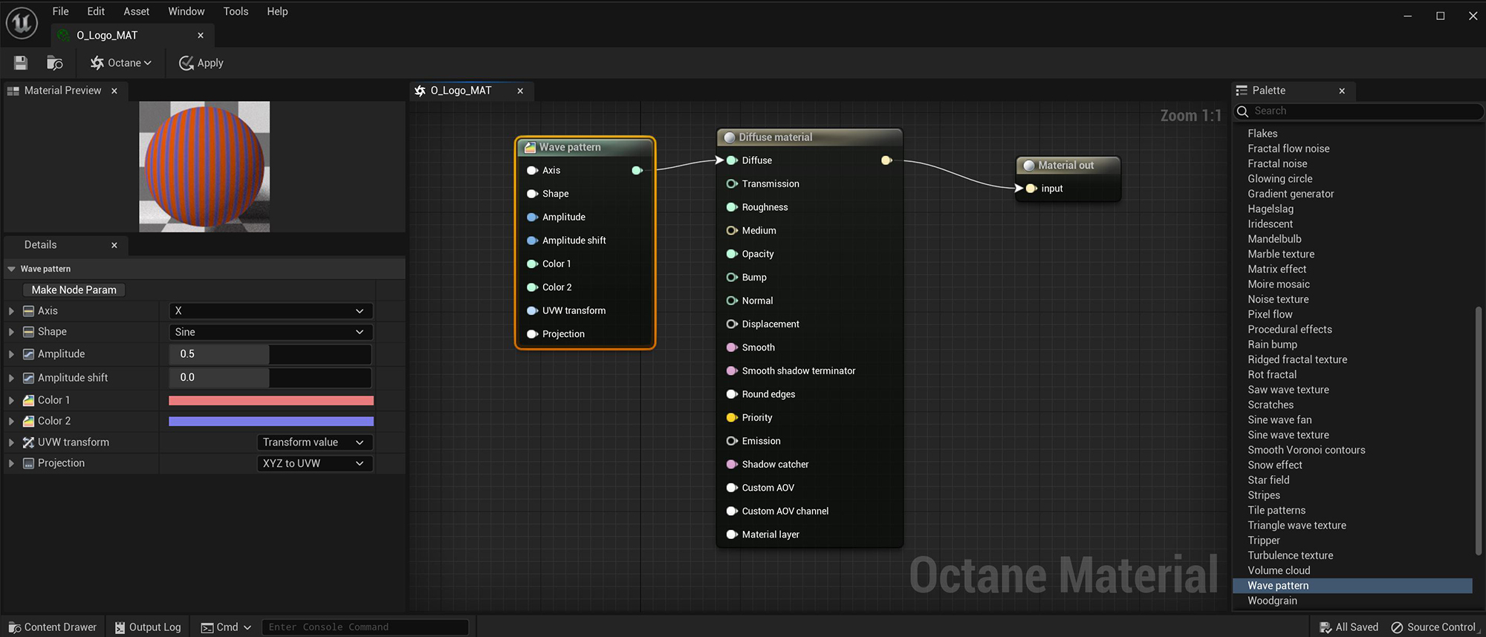
Task: Select Marble texture in the Palette
Action: [1281, 254]
